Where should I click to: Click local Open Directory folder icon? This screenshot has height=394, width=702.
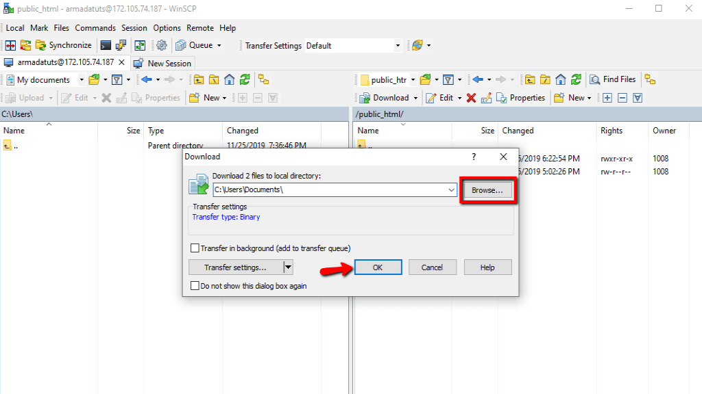94,80
